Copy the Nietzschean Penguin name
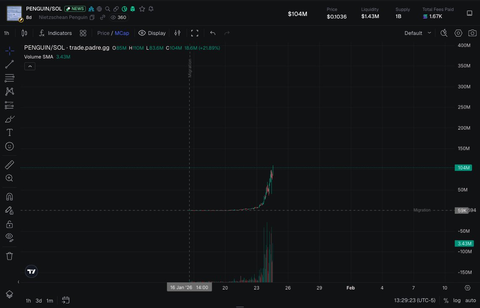 tap(92, 18)
